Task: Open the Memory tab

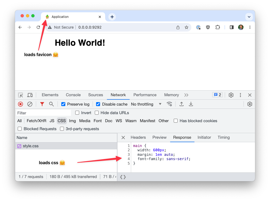Action: pos(172,95)
